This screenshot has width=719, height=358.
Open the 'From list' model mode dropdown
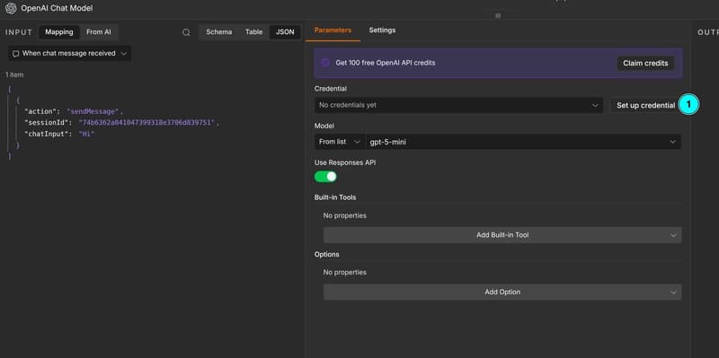(340, 142)
